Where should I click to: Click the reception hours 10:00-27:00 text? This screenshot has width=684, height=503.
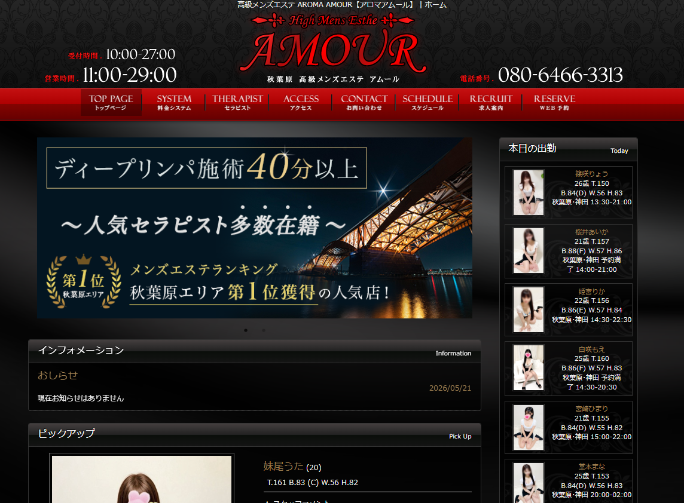(141, 54)
